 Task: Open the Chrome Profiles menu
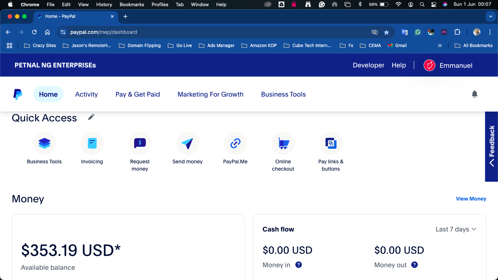click(160, 4)
